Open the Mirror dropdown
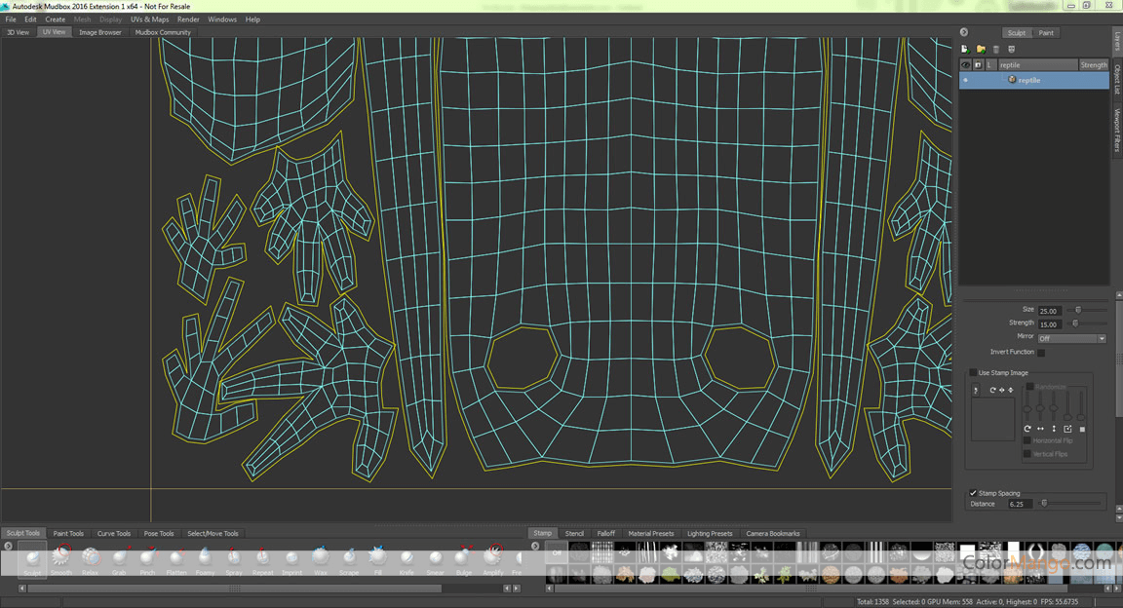 [1071, 338]
